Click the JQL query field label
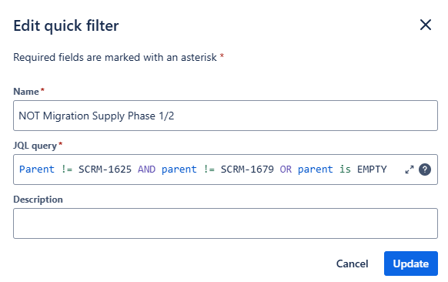Screen dimensions: 448x282 click(x=35, y=146)
